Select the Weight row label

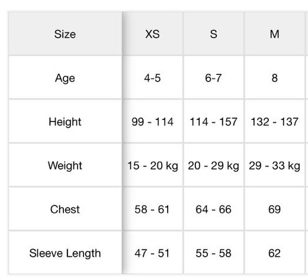point(65,165)
